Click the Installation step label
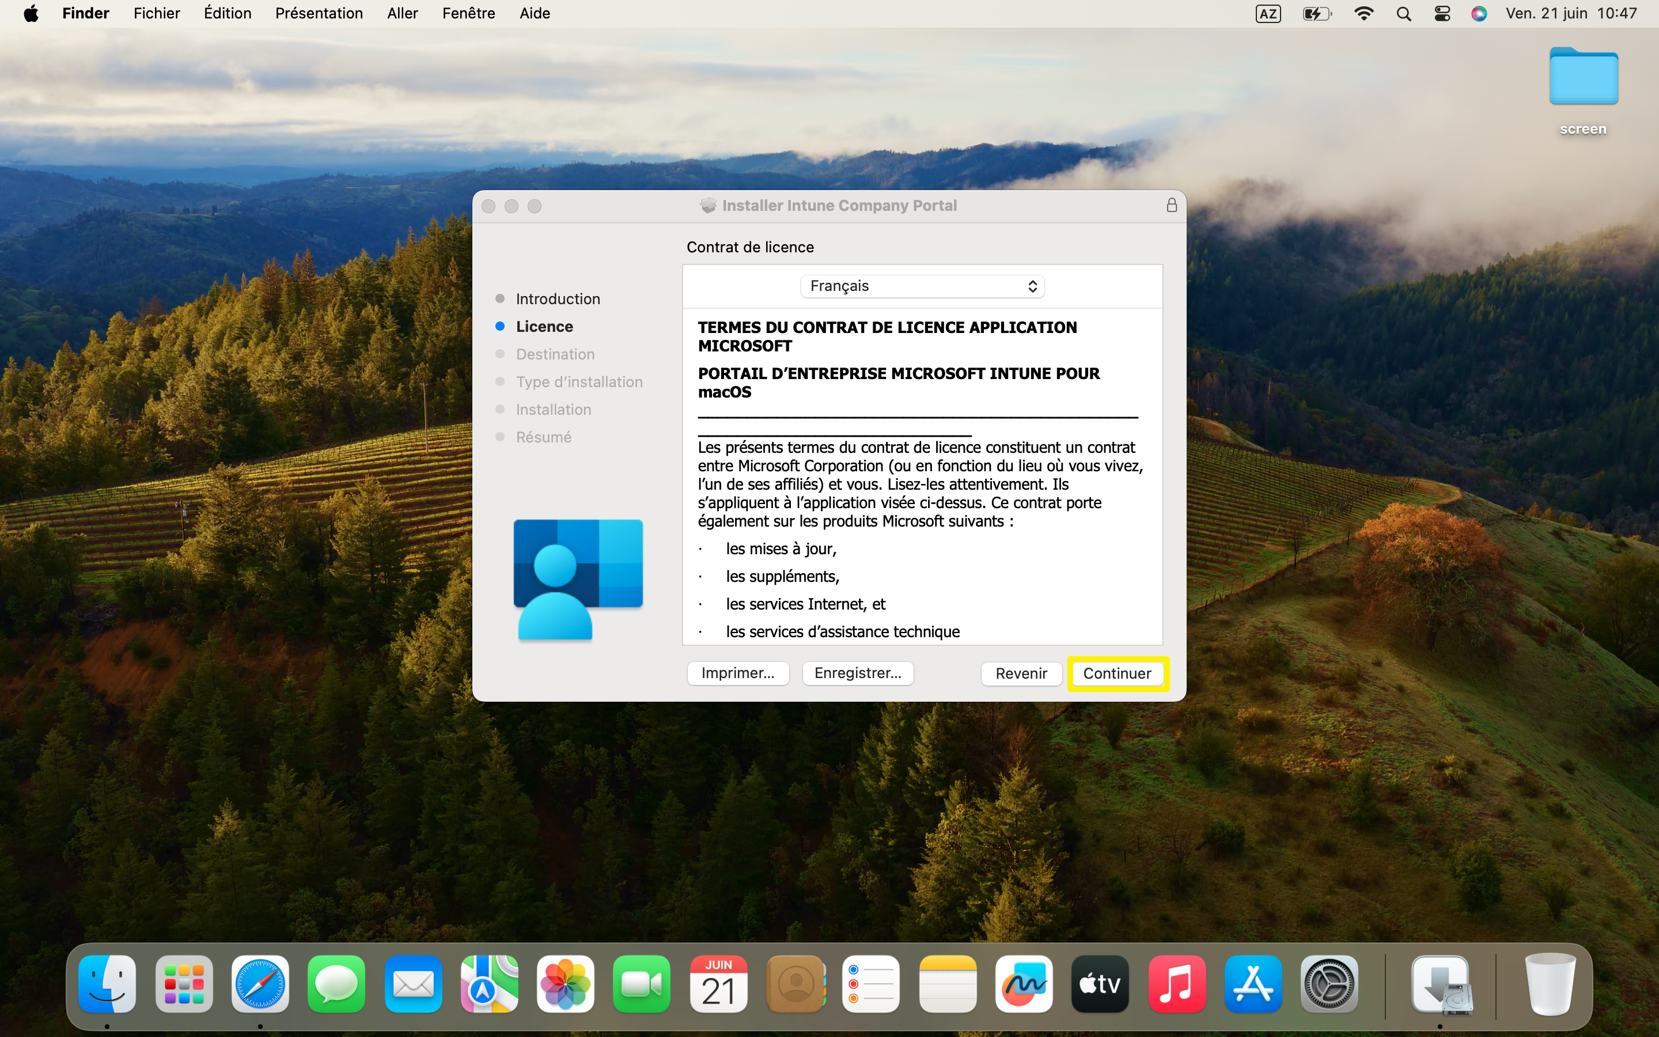 click(553, 410)
